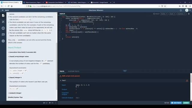Image resolution: width=192 pixels, height=108 pixels.
Task: Open the editor settings gear icon
Action: pyautogui.click(x=189, y=14)
